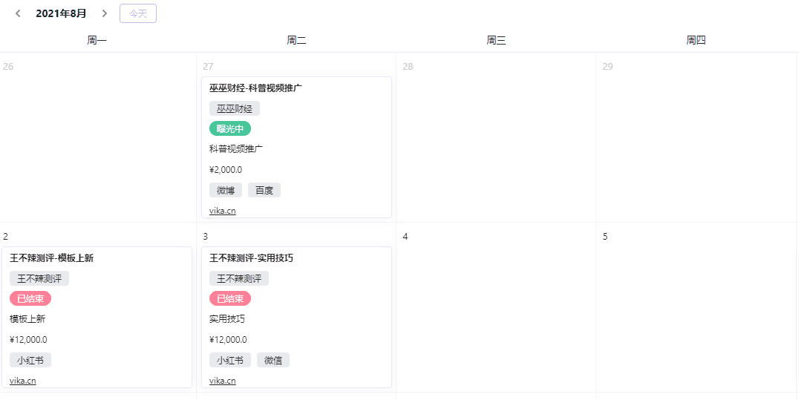Viewport: 799px width, 400px height.
Task: Open vika.cn link in 模板上新 card
Action: click(x=23, y=381)
